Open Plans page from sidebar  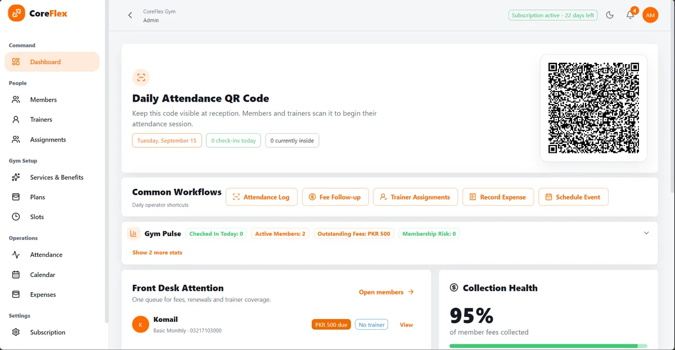point(52,197)
